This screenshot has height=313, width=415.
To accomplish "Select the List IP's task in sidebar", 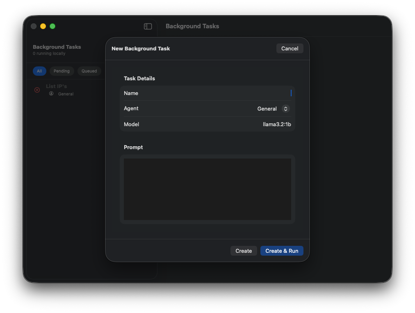I will [x=57, y=86].
